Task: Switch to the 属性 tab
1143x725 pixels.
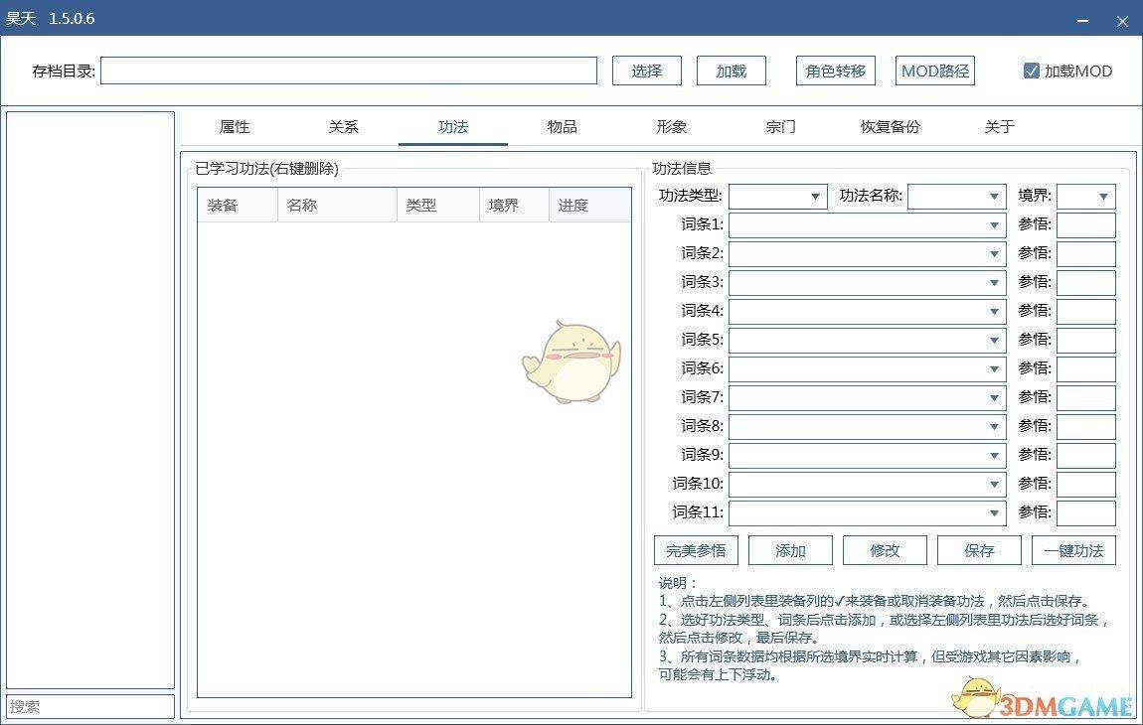Action: (x=235, y=127)
